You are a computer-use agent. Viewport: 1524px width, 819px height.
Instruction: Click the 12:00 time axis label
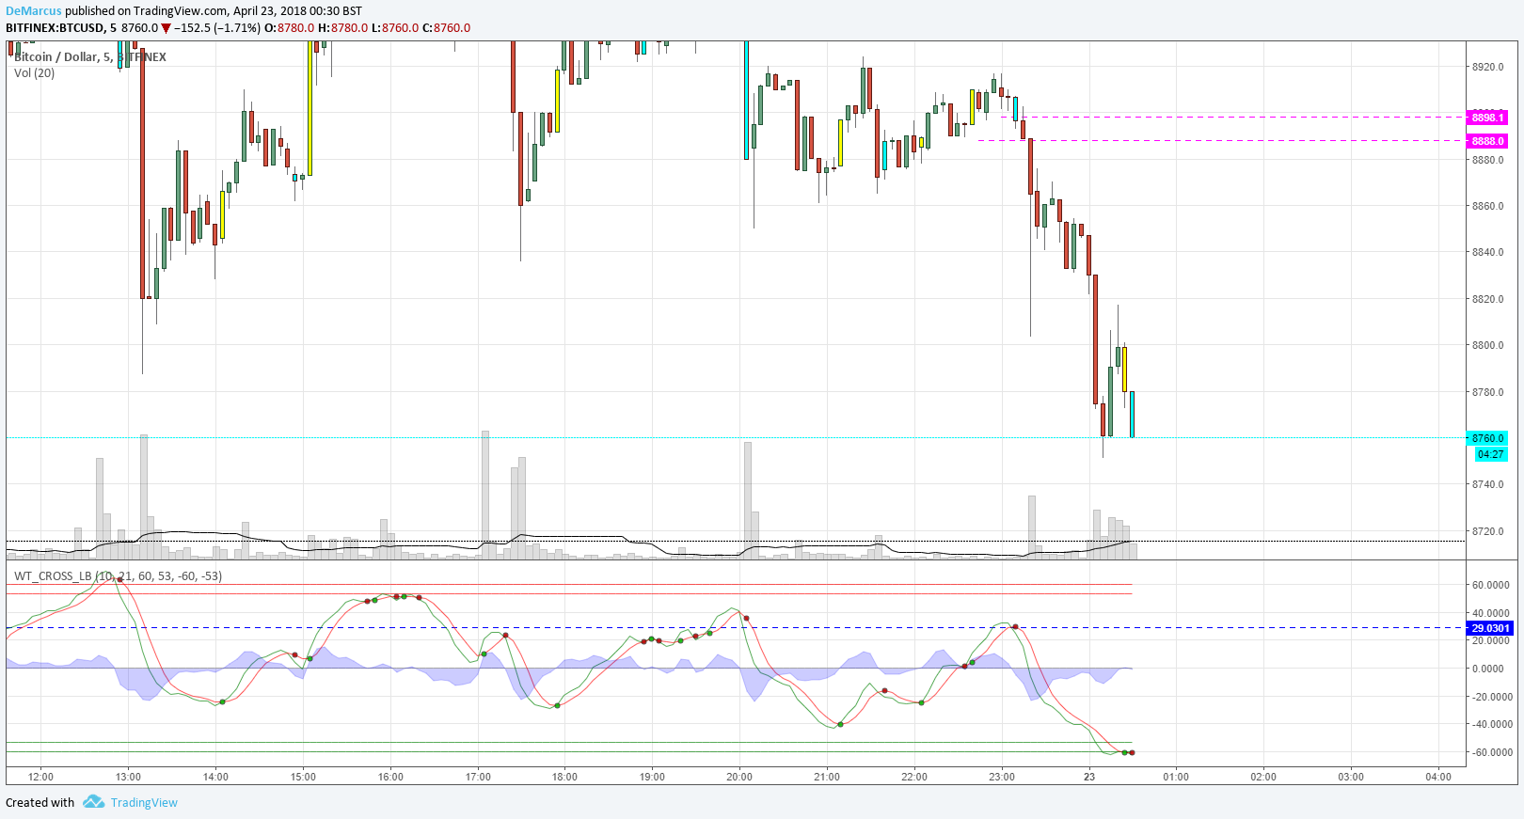tap(40, 777)
